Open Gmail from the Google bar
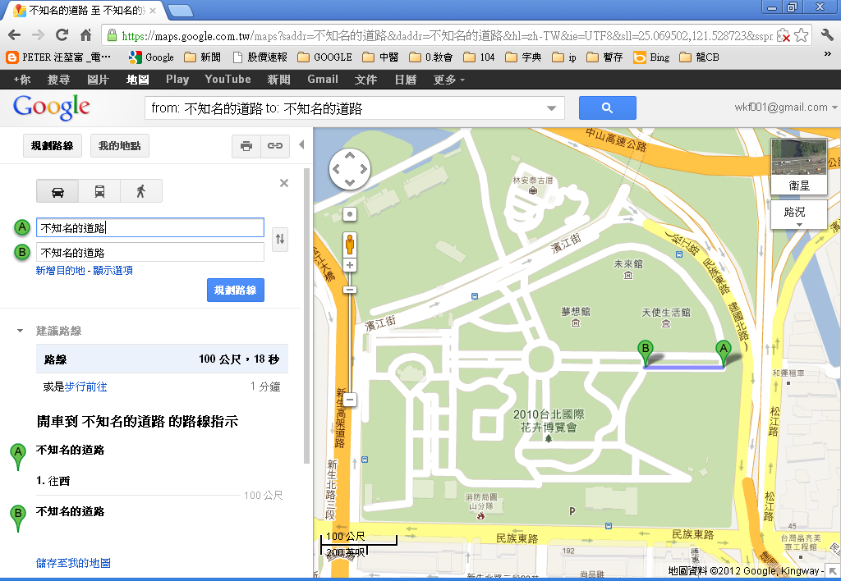The width and height of the screenshot is (841, 581). click(322, 80)
